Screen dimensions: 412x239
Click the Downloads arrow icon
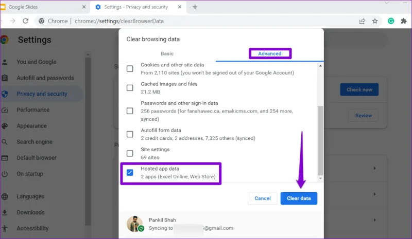[x=5, y=212]
